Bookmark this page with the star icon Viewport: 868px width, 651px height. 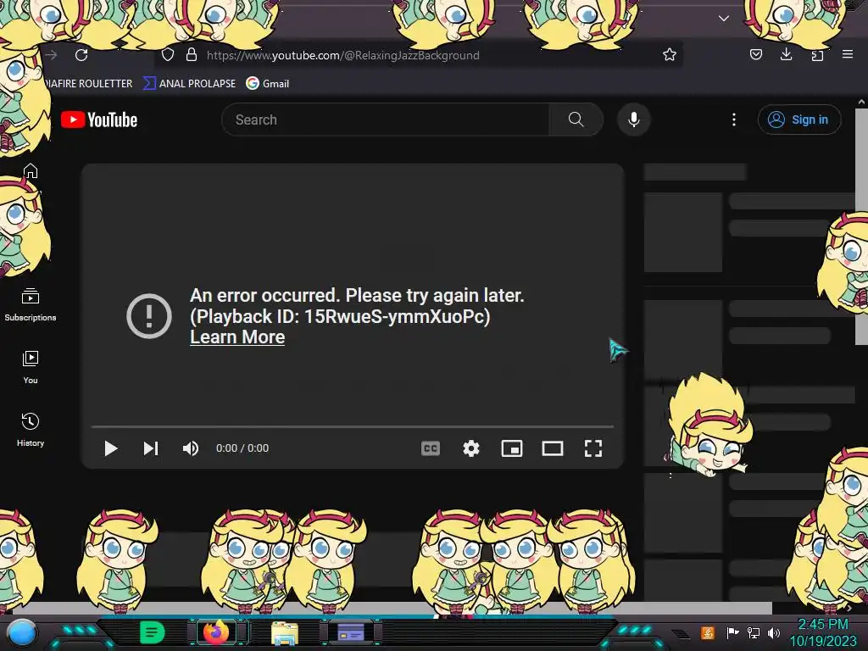pyautogui.click(x=670, y=54)
